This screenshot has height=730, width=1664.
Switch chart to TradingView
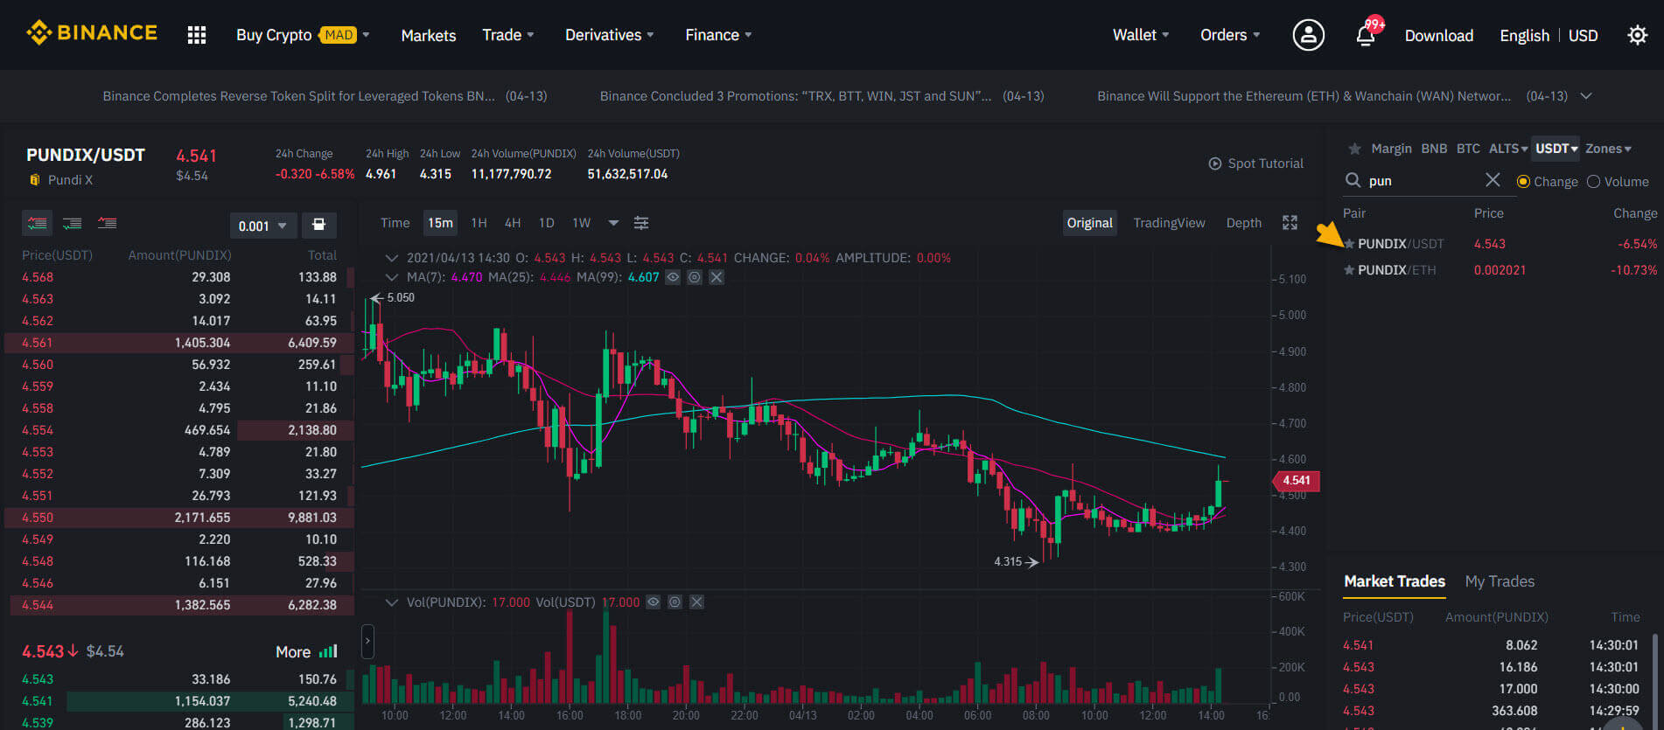[1169, 223]
